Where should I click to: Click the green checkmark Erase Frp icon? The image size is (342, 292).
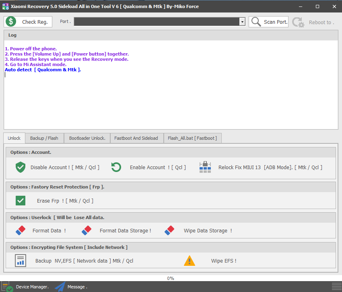point(21,201)
